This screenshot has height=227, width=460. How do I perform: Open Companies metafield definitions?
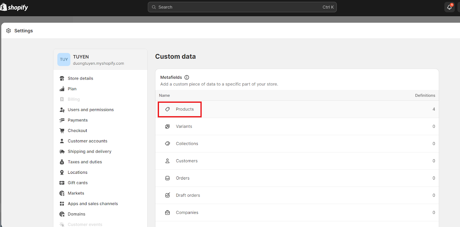[x=187, y=213]
